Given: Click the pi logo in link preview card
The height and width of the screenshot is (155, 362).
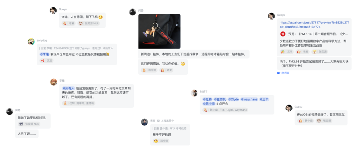Looking at the screenshot, I should click(283, 34).
